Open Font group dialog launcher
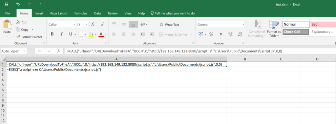Image resolution: width=336 pixels, height=124 pixels. pyautogui.click(x=106, y=43)
